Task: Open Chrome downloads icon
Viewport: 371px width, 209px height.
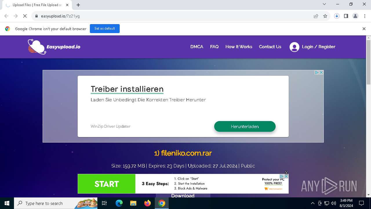Action: 337,16
